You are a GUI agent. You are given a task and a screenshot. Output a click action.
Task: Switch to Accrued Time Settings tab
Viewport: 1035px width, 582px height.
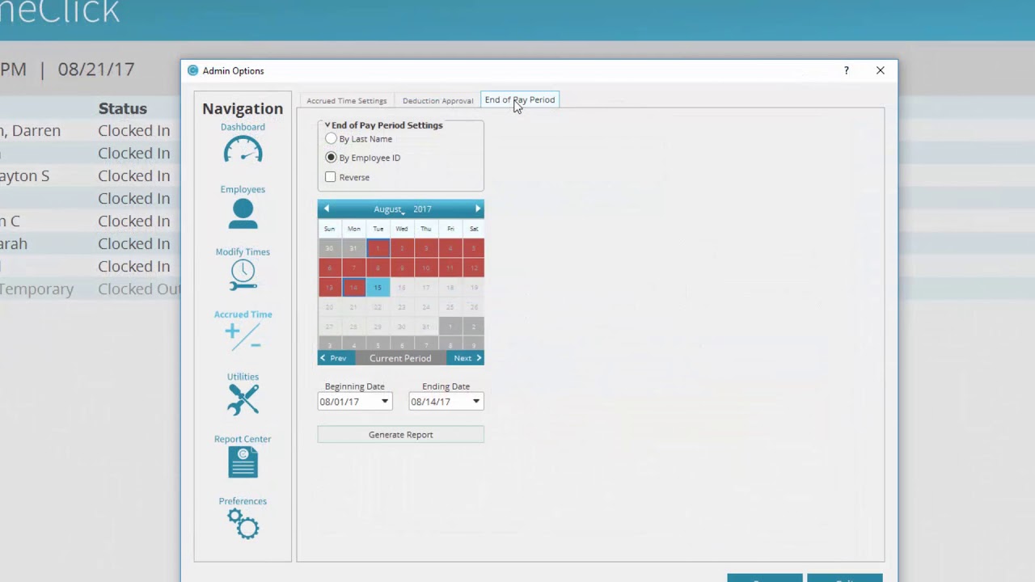pyautogui.click(x=347, y=100)
